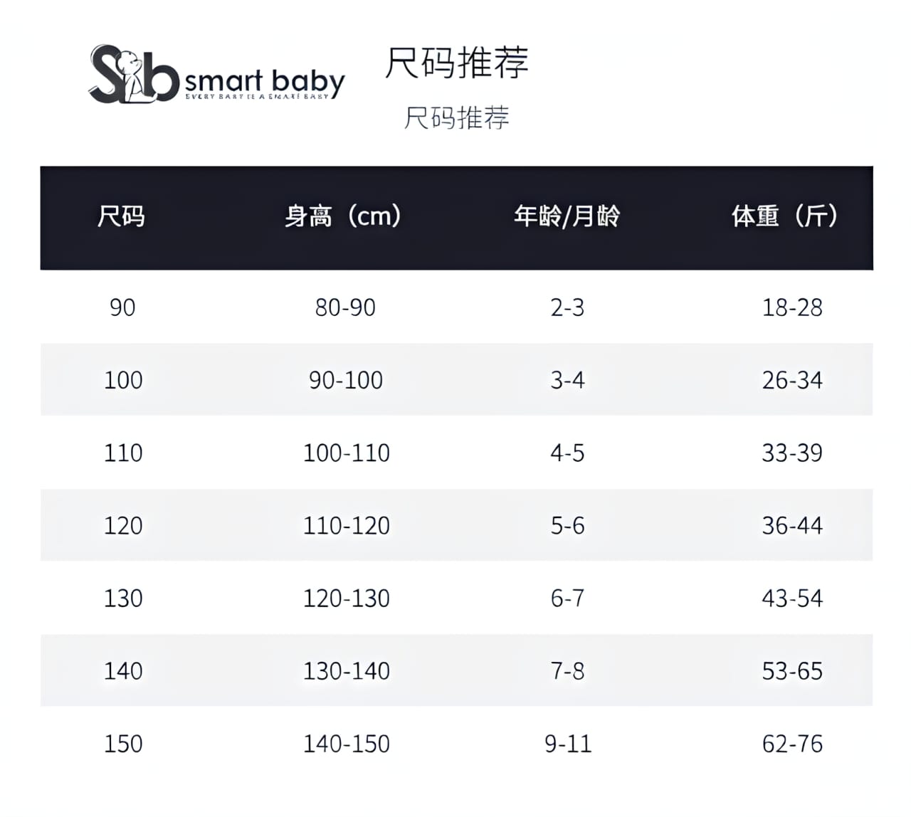This screenshot has height=817, width=911.
Task: Click the 9-11 age cell
Action: coord(568,744)
